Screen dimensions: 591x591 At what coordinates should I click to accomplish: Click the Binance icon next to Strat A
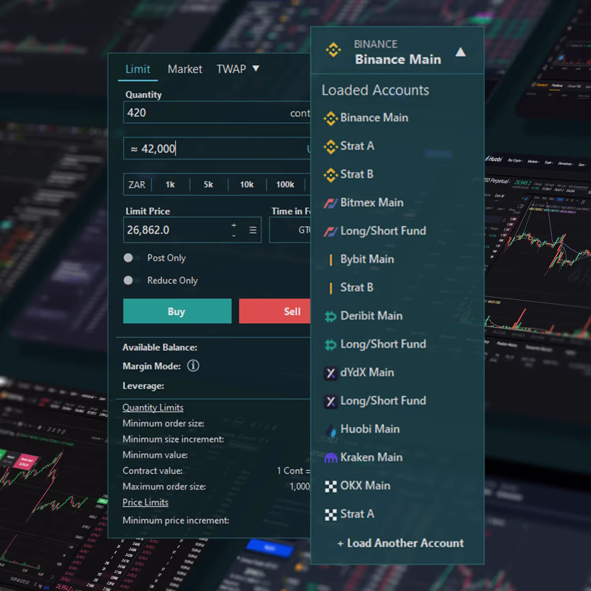click(x=331, y=147)
